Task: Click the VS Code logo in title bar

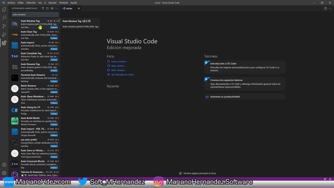Action: (x=3, y=3)
